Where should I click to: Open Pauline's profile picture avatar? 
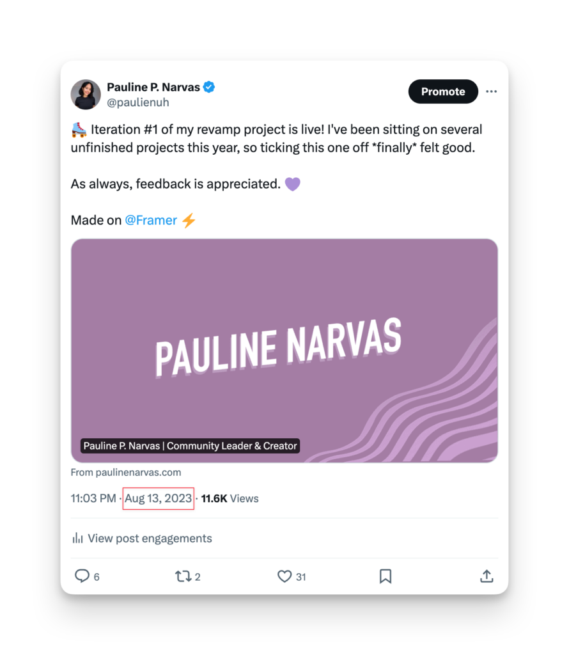[x=86, y=95]
